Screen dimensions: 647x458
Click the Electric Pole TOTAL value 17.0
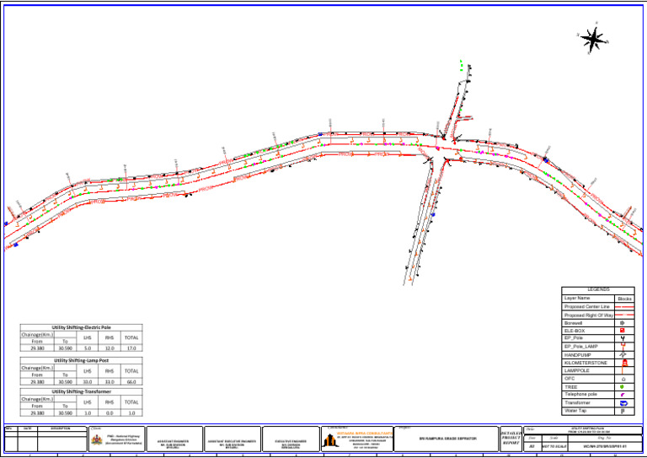click(131, 348)
